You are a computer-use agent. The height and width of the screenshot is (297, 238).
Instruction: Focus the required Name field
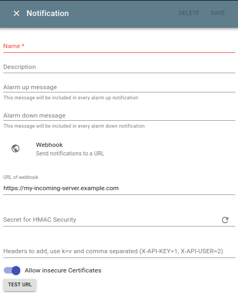(119, 46)
